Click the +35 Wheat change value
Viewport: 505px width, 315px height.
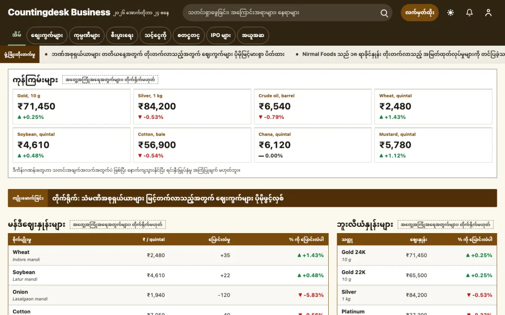225,255
